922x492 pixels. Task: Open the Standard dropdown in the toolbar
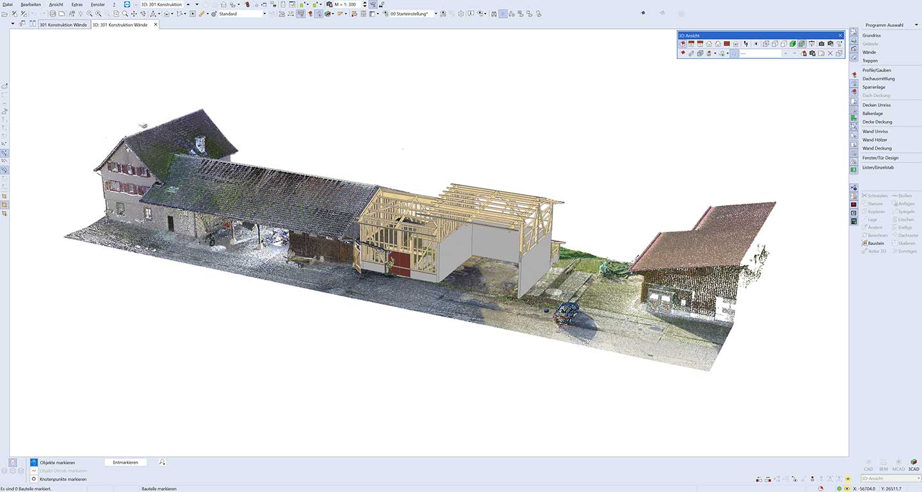(264, 13)
